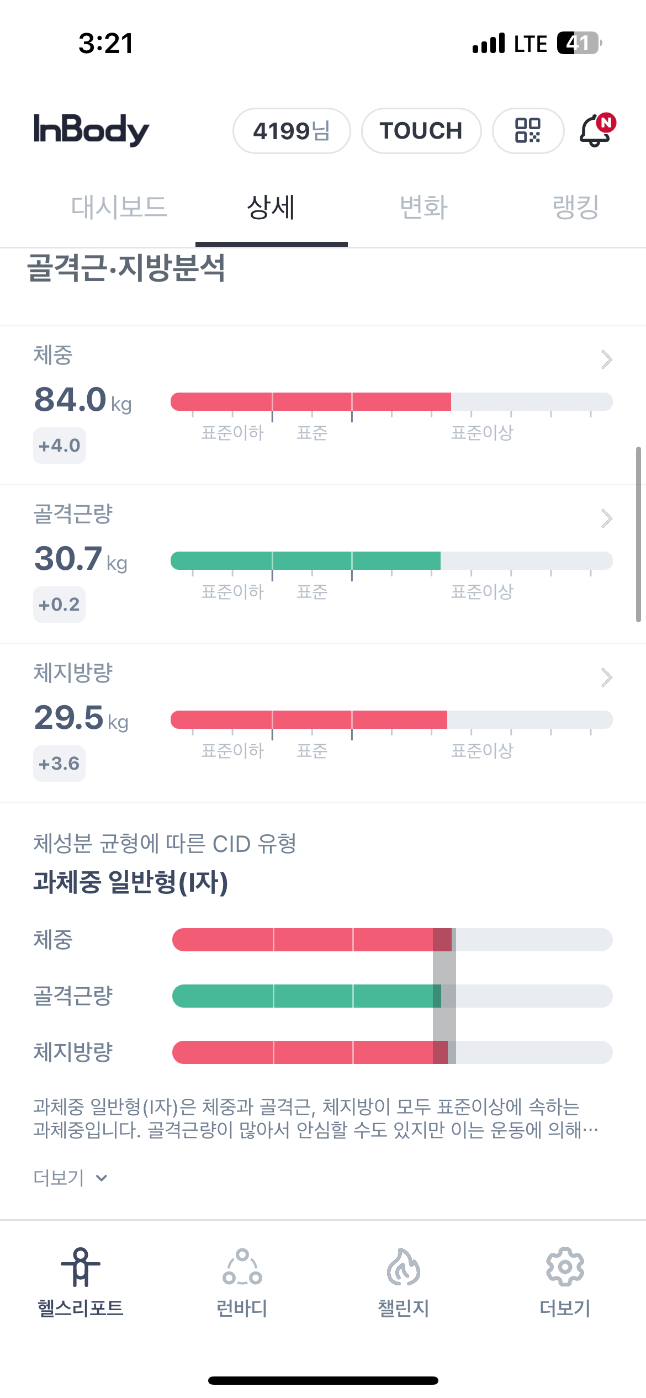Tap the 4199님 user button

pos(292,131)
